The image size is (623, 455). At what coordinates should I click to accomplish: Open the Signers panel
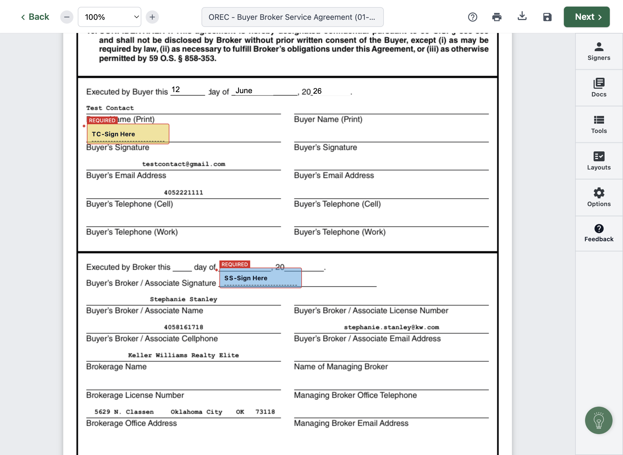(599, 51)
